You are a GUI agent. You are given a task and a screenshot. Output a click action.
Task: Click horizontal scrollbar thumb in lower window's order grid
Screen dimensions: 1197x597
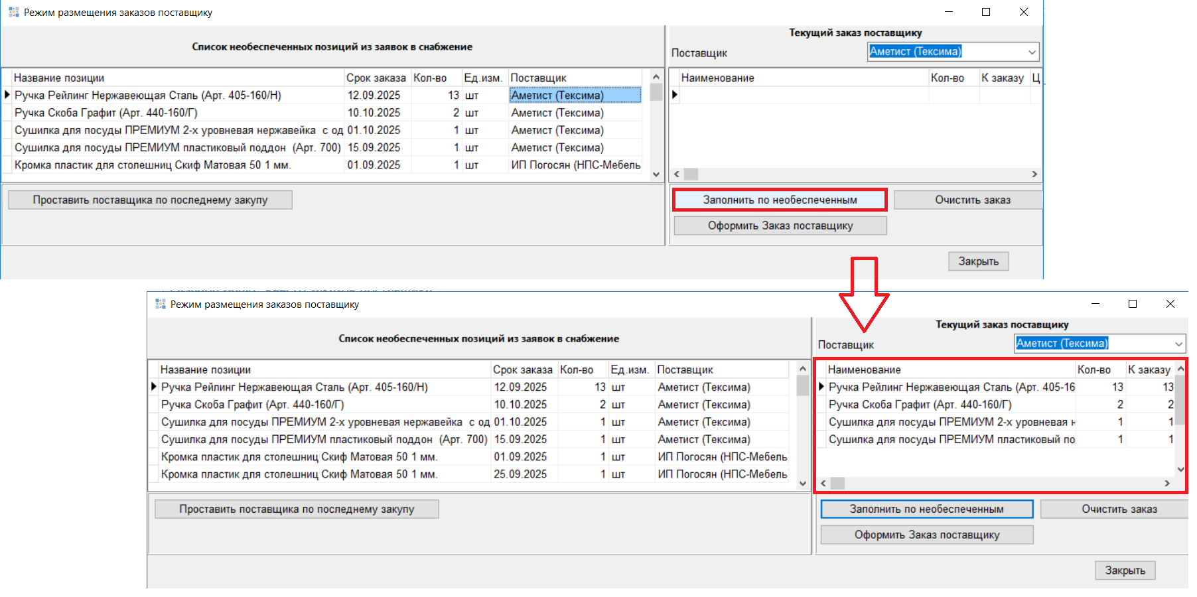838,484
